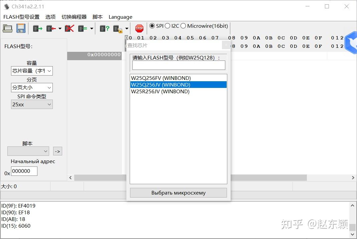The image size is (357, 239).
Task: Click the read chip icon with green arrow
Action: click(x=38, y=28)
